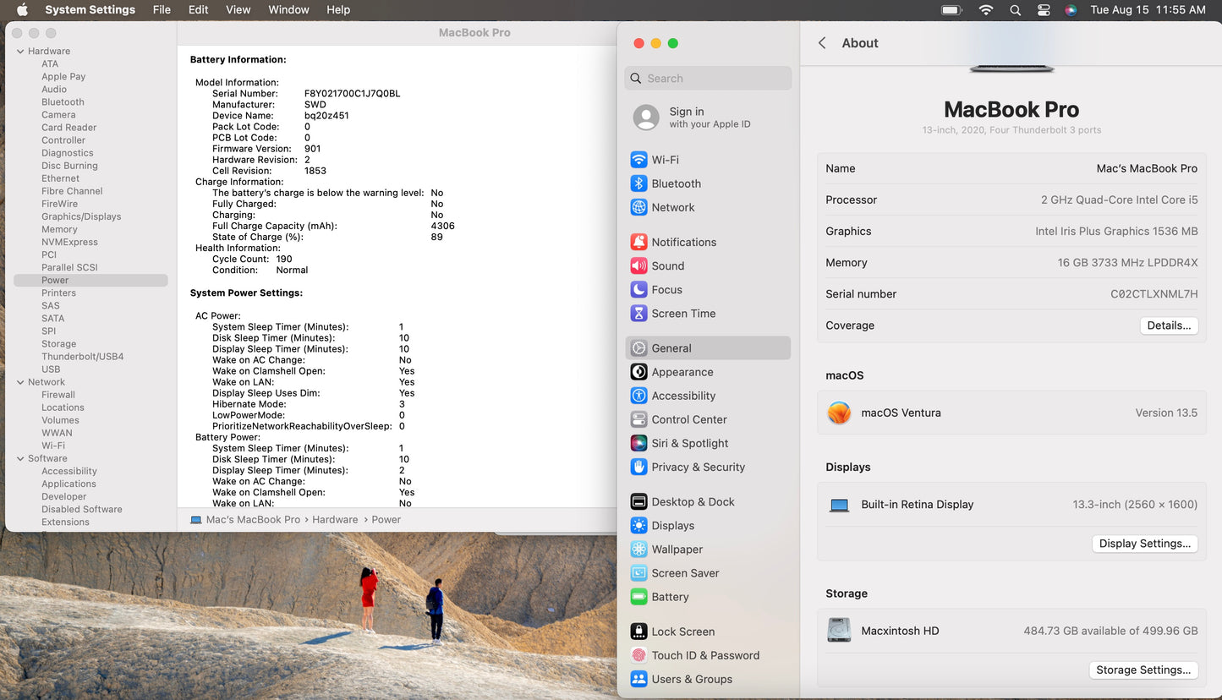Click the Siri & Spotlight icon
The image size is (1222, 700).
638,443
